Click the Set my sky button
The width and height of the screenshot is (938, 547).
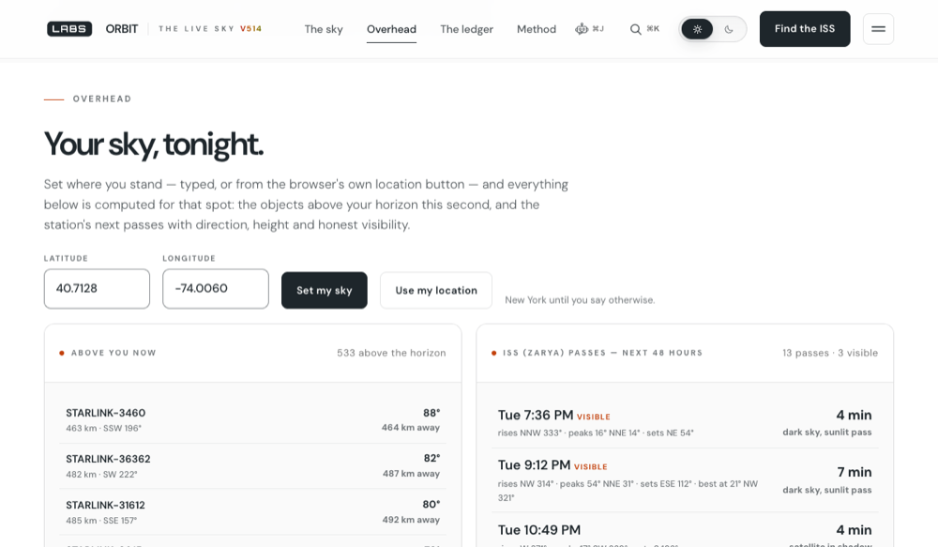[x=325, y=290]
